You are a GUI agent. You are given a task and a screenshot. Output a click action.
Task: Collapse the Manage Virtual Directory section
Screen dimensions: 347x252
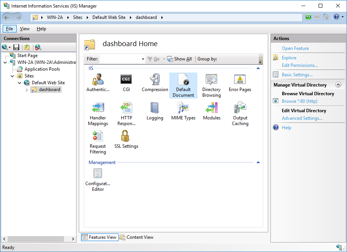click(x=338, y=85)
